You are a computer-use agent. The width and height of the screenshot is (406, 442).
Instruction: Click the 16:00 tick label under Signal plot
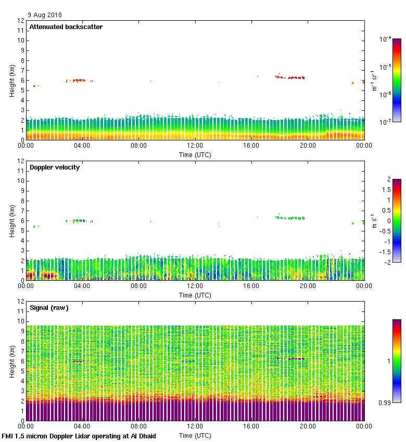251,426
